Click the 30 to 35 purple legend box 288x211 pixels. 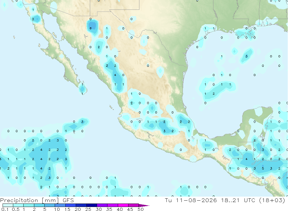point(102,205)
